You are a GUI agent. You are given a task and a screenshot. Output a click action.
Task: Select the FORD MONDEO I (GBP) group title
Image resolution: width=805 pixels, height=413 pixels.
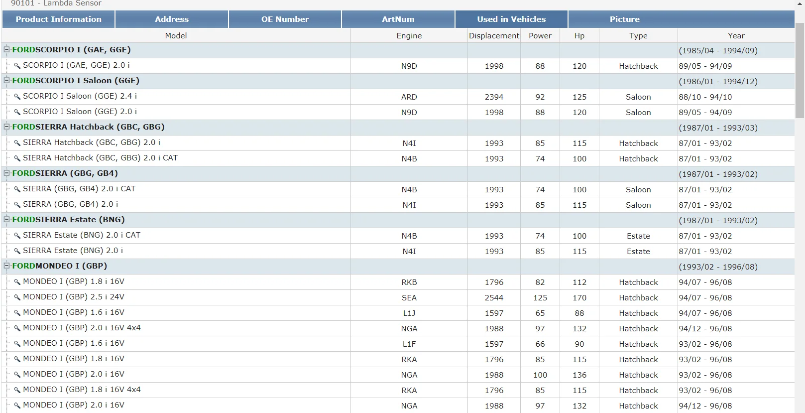click(x=59, y=266)
